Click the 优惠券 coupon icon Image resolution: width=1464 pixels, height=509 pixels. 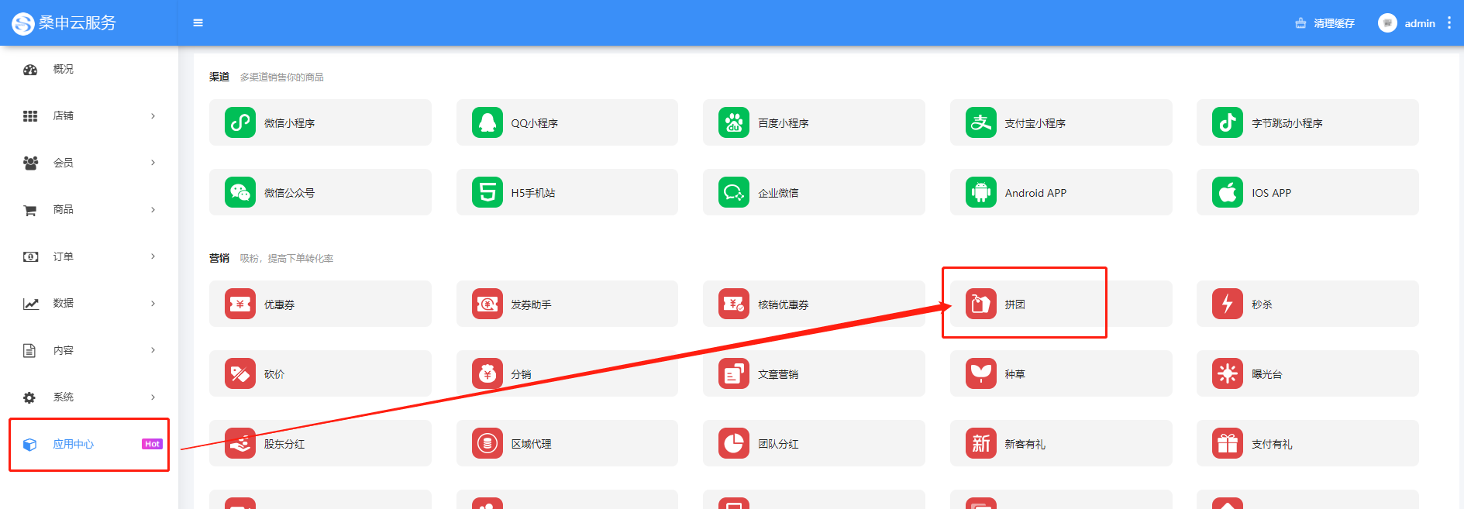click(x=240, y=304)
